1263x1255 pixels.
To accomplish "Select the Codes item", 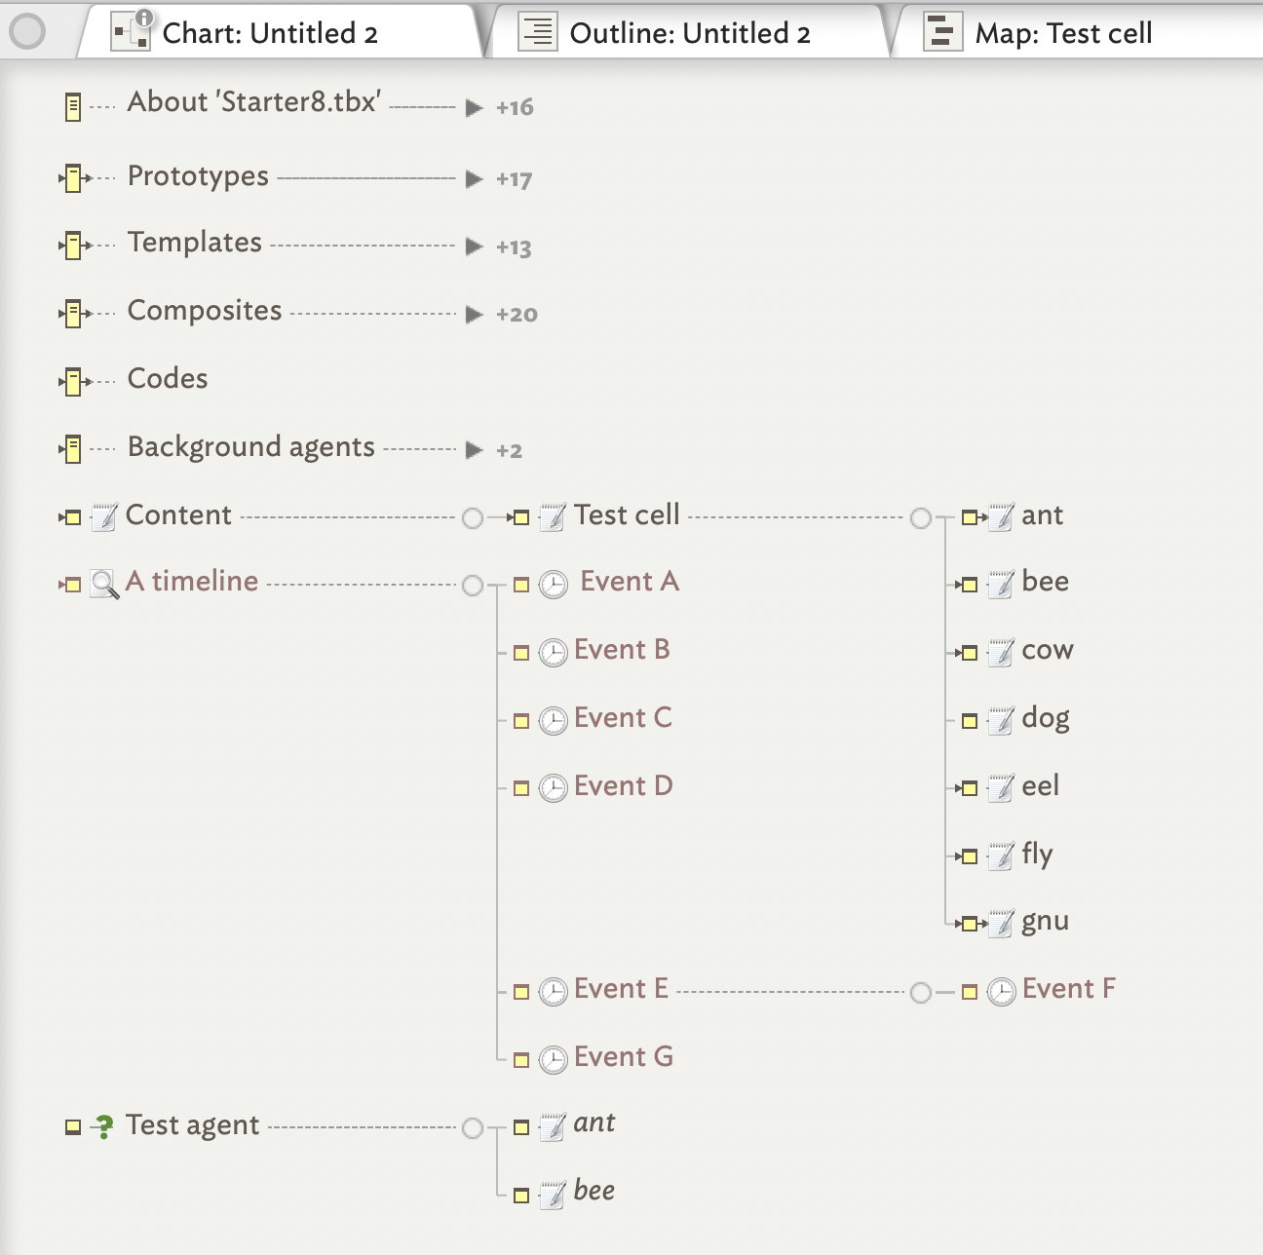I will (168, 379).
